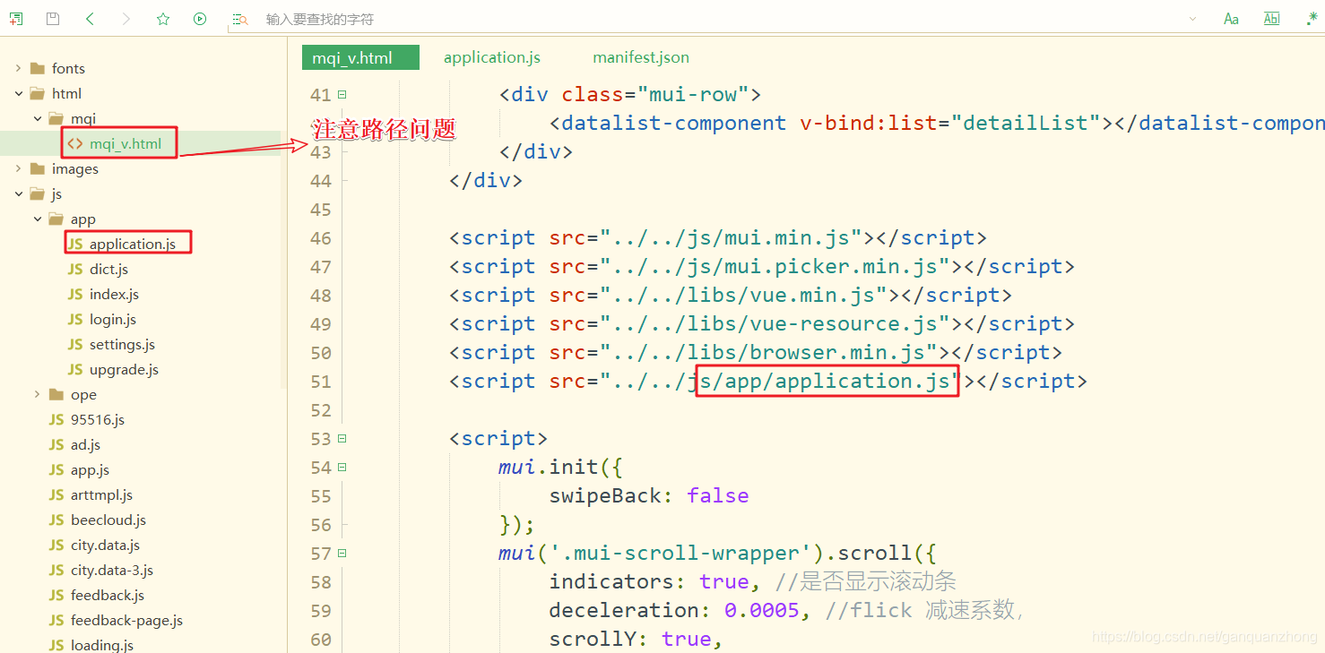Click the search list icon beside find box
The image size is (1325, 653).
click(x=239, y=19)
